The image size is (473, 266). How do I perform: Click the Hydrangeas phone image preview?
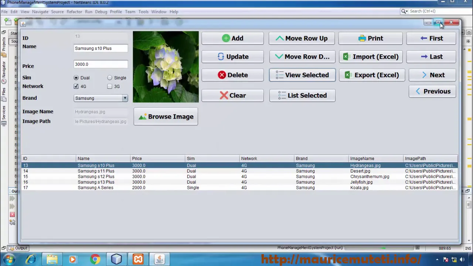(166, 67)
